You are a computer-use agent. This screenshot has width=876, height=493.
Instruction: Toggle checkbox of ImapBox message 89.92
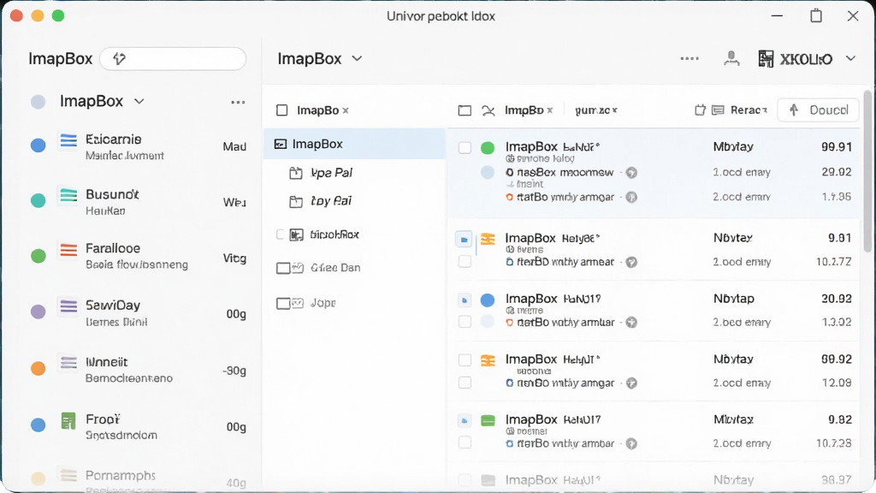tap(465, 360)
